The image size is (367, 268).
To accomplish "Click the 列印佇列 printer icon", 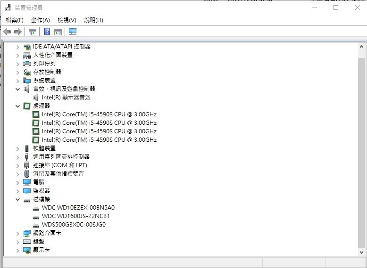I will click(x=27, y=64).
